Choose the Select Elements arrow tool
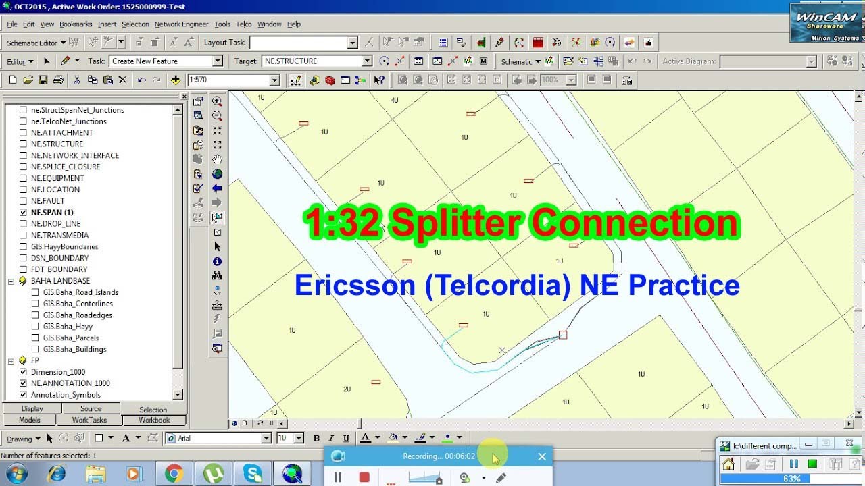Image resolution: width=865 pixels, height=486 pixels. 217,247
